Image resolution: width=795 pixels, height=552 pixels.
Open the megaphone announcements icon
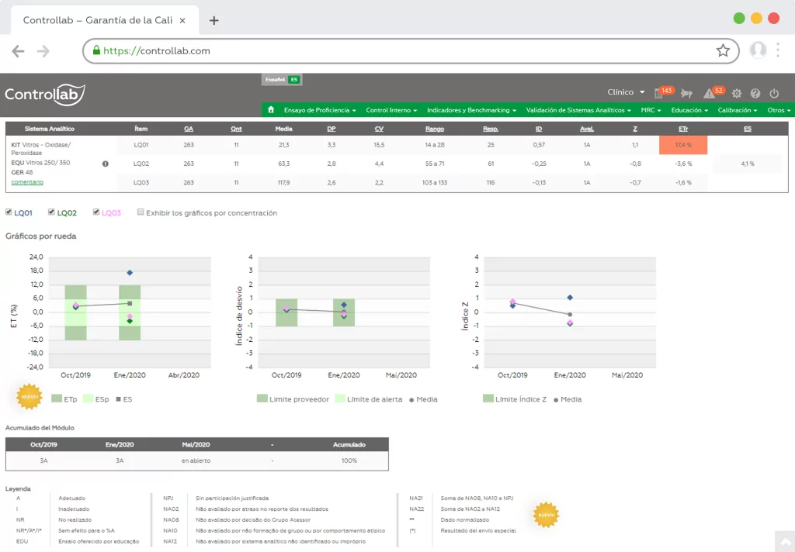[686, 93]
